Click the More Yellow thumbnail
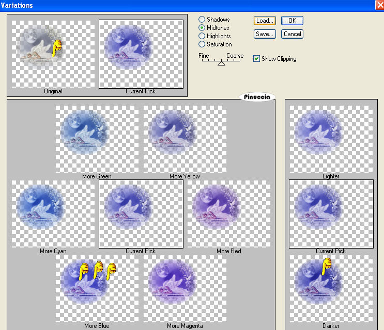384x330 pixels. tap(185, 139)
